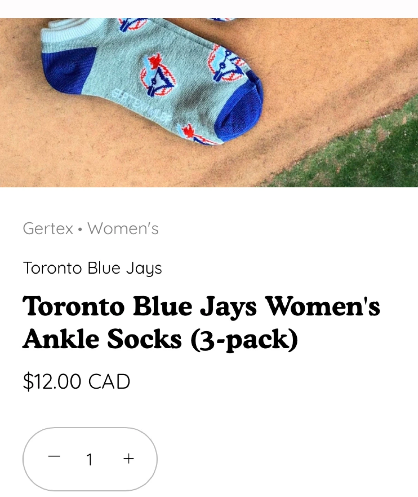Click the CAD currency label

[109, 381]
